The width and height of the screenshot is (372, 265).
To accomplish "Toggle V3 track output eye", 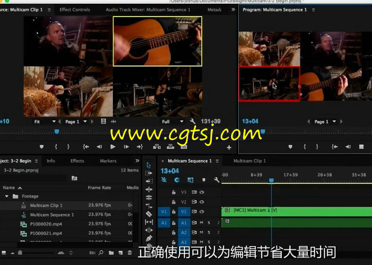I will click(x=202, y=192).
